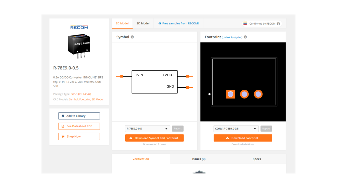This screenshot has width=337, height=188.
Task: Click the R-78E9.0-0.5 product title
Action: 66,68
